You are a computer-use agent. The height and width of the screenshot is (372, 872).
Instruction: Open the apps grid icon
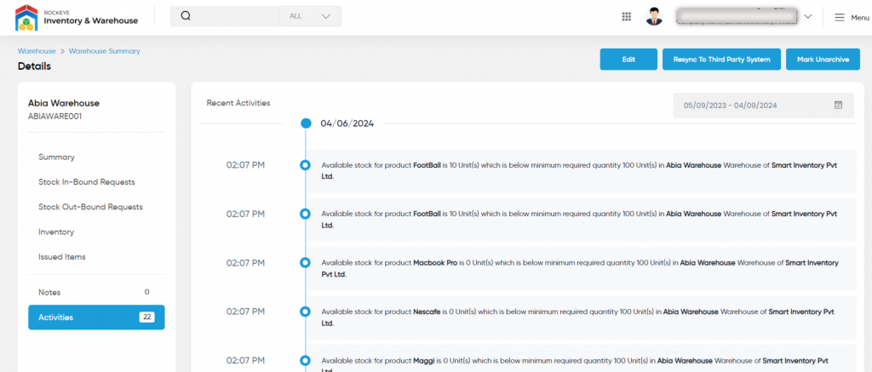[626, 17]
